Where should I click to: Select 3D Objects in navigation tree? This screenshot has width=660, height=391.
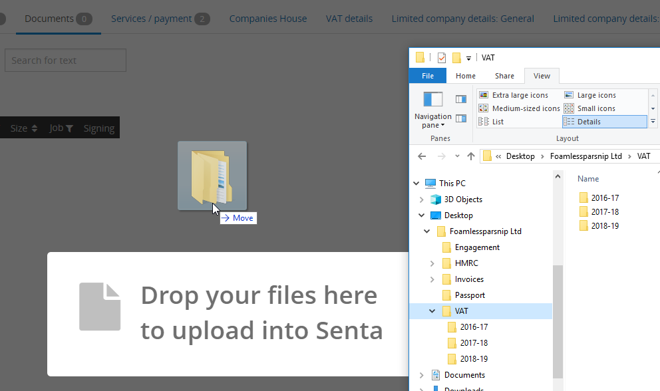pyautogui.click(x=463, y=199)
